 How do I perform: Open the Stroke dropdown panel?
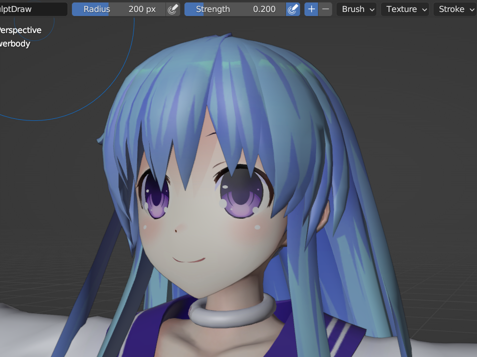[455, 9]
